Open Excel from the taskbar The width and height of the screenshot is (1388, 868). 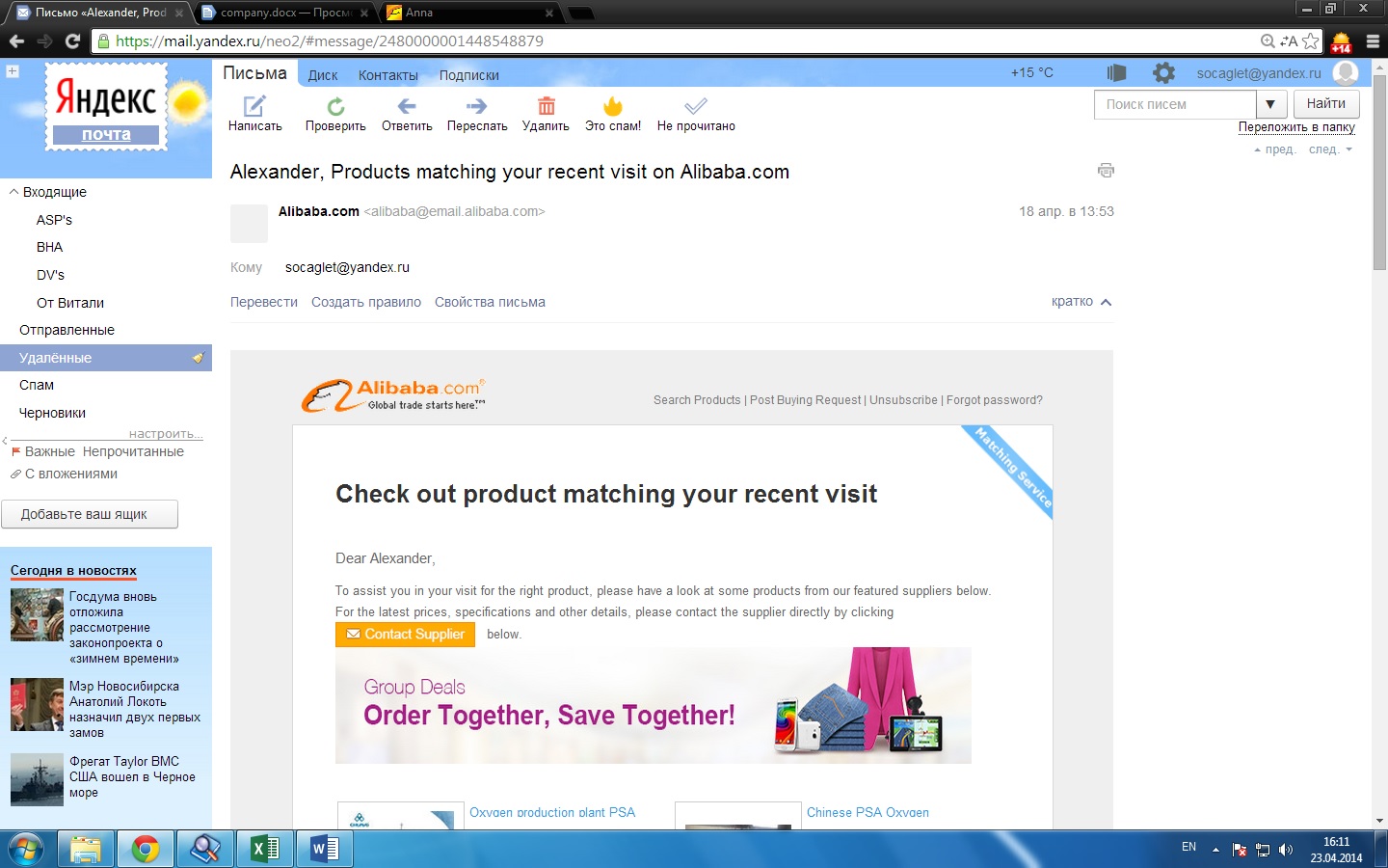click(264, 849)
